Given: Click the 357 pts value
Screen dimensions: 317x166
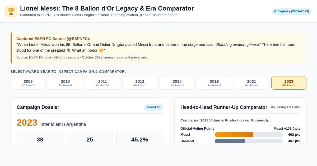Looking at the screenshot, I should click(x=294, y=141).
